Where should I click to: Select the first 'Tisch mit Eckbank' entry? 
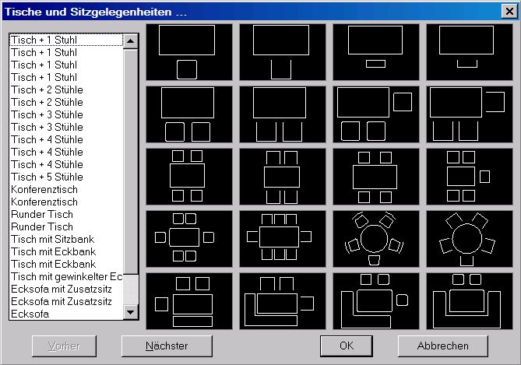66,251
